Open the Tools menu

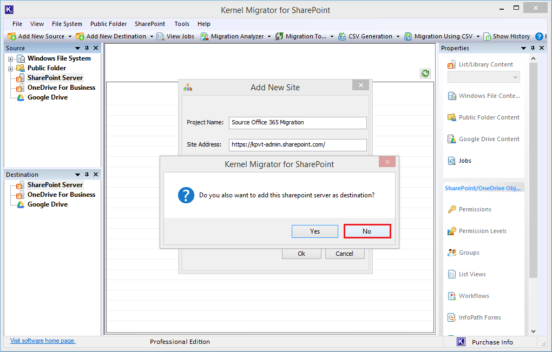(x=182, y=24)
